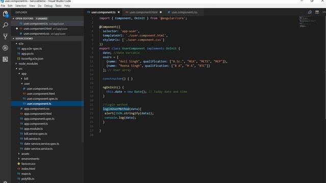Switch to the user.component.html tab
This screenshot has height=183, width=326.
click(143, 12)
